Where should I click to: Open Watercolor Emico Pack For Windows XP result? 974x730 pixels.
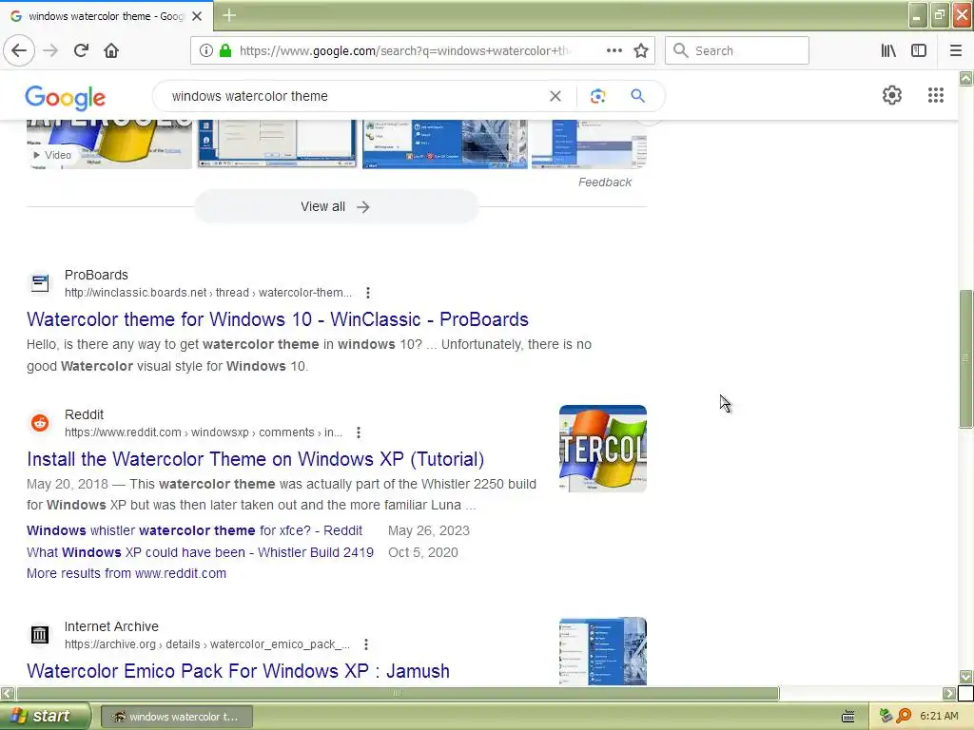coord(238,671)
